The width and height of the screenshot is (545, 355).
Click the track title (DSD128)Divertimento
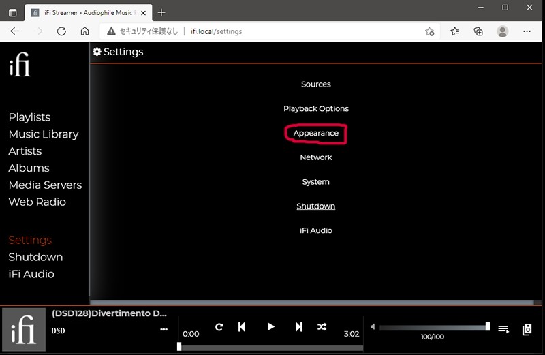point(109,313)
